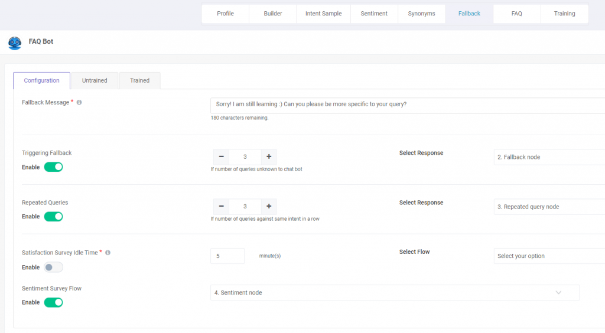Click '180 characters remaining.' text
The height and width of the screenshot is (333, 605).
point(239,118)
